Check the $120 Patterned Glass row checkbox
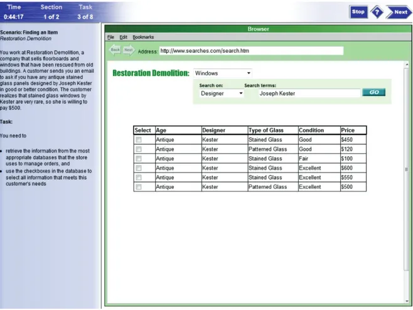 tap(139, 149)
